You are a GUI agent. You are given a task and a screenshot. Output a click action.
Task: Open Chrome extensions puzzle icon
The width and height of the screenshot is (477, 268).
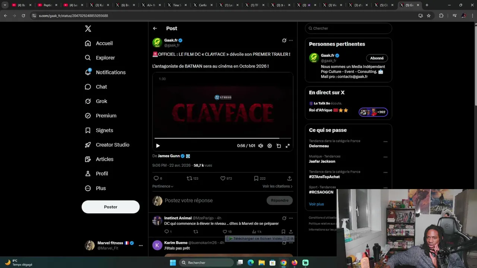coord(441,16)
